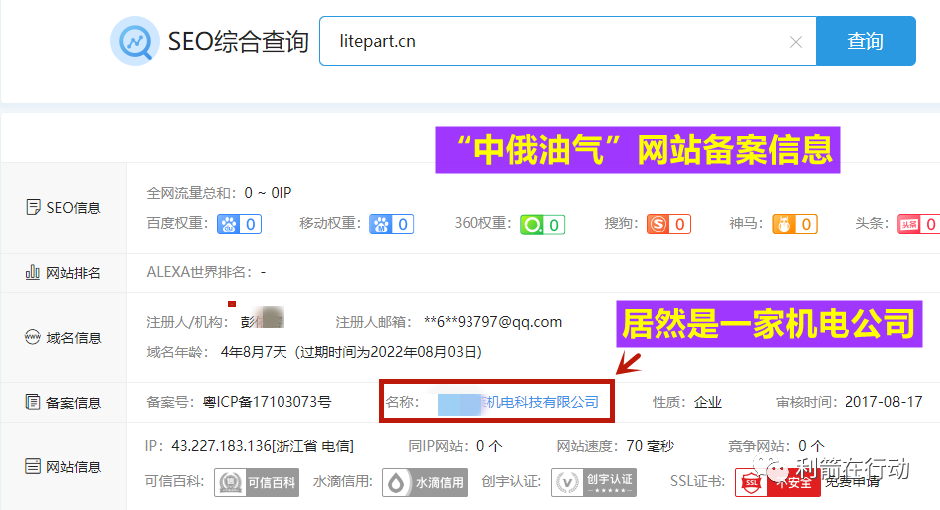Click the 神马 weight badge

(795, 224)
